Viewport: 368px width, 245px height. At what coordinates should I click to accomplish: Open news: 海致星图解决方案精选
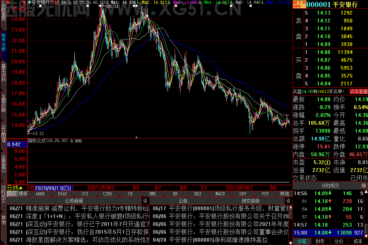(x=79, y=240)
